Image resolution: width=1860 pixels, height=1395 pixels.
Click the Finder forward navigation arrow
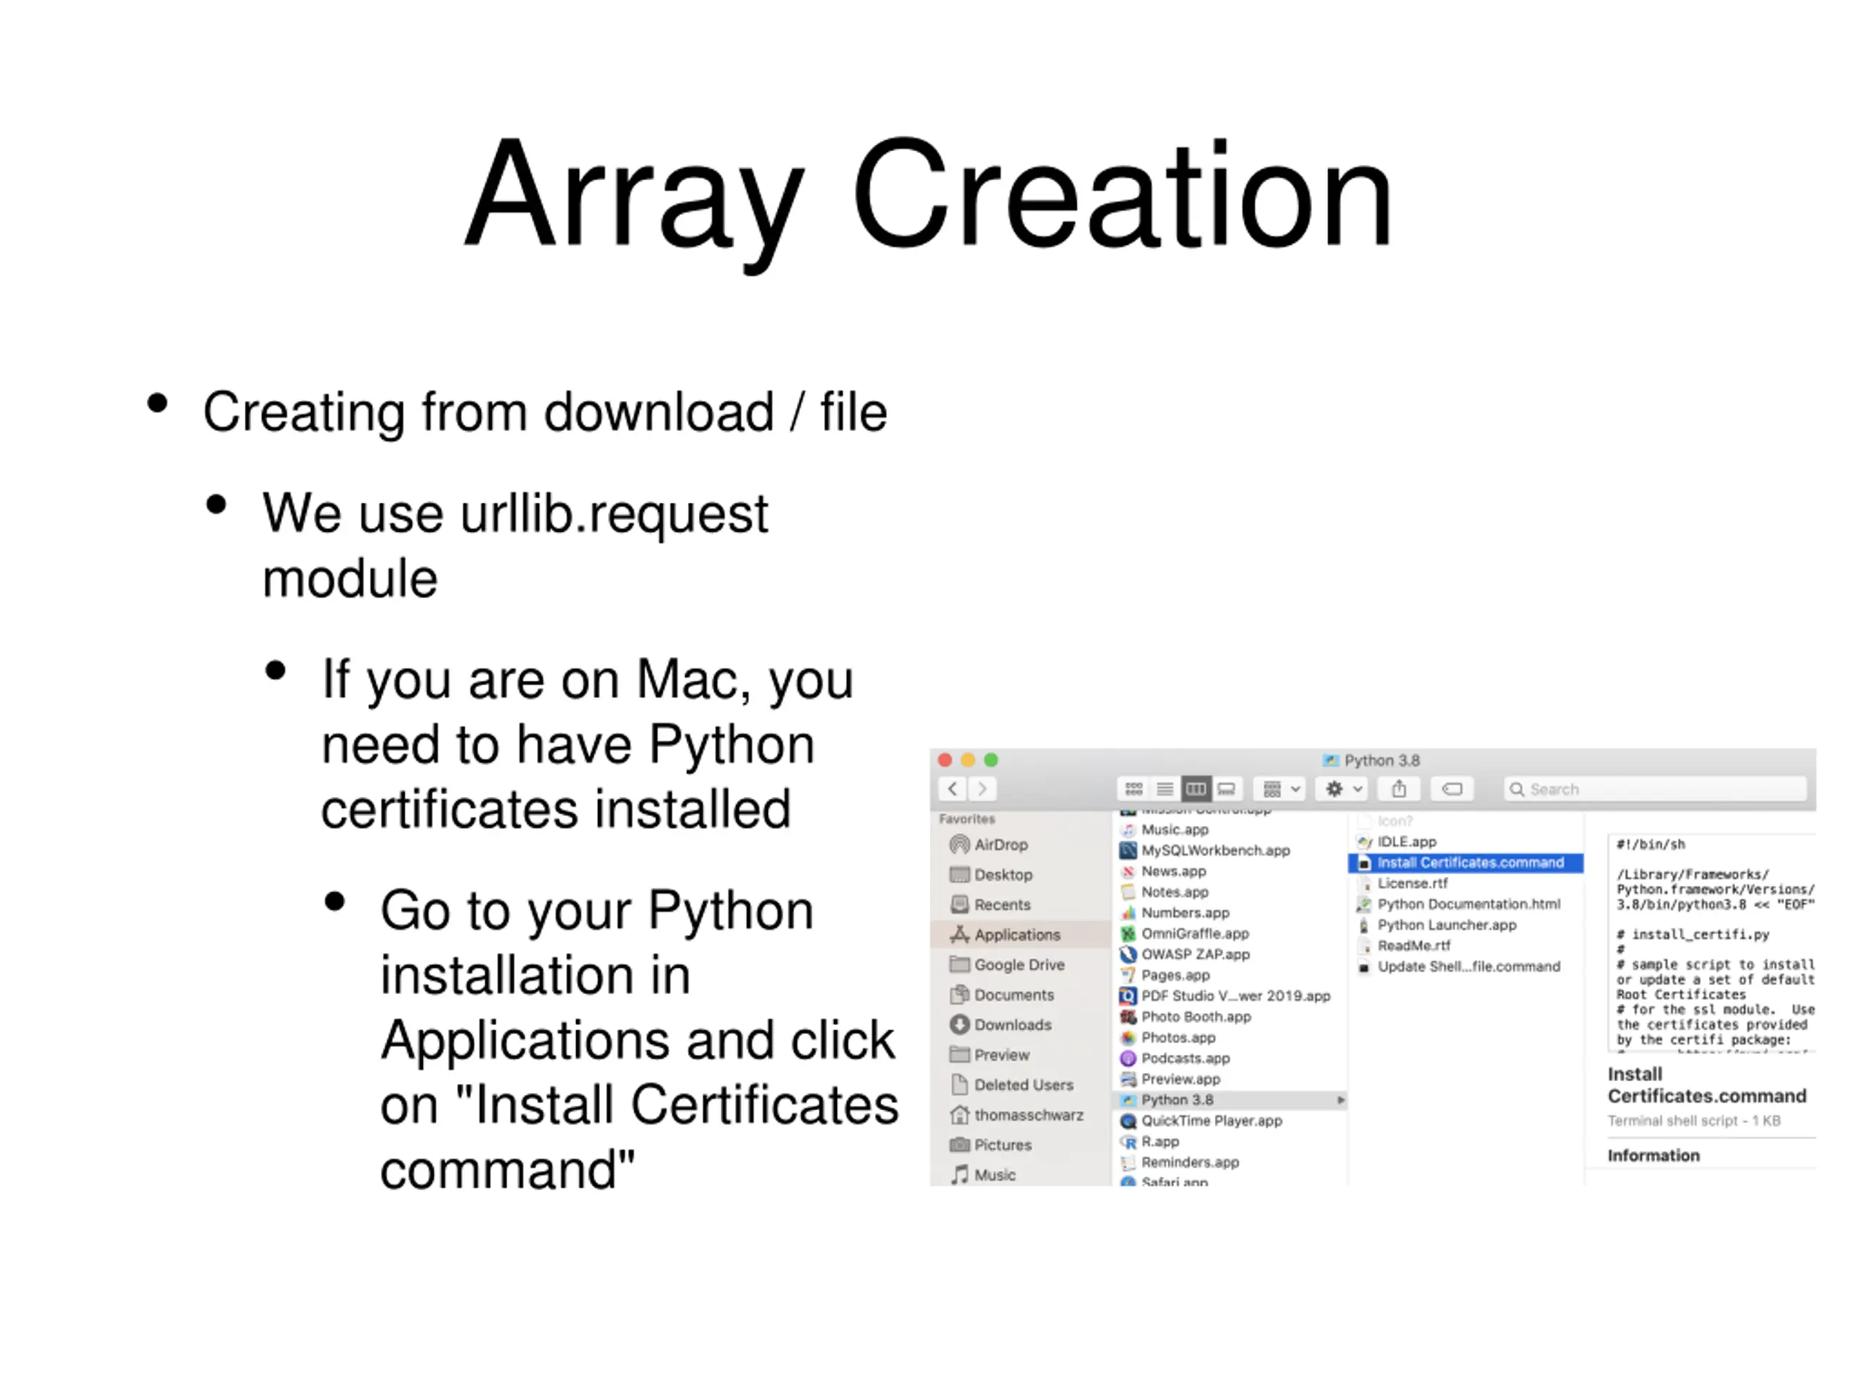coord(982,789)
